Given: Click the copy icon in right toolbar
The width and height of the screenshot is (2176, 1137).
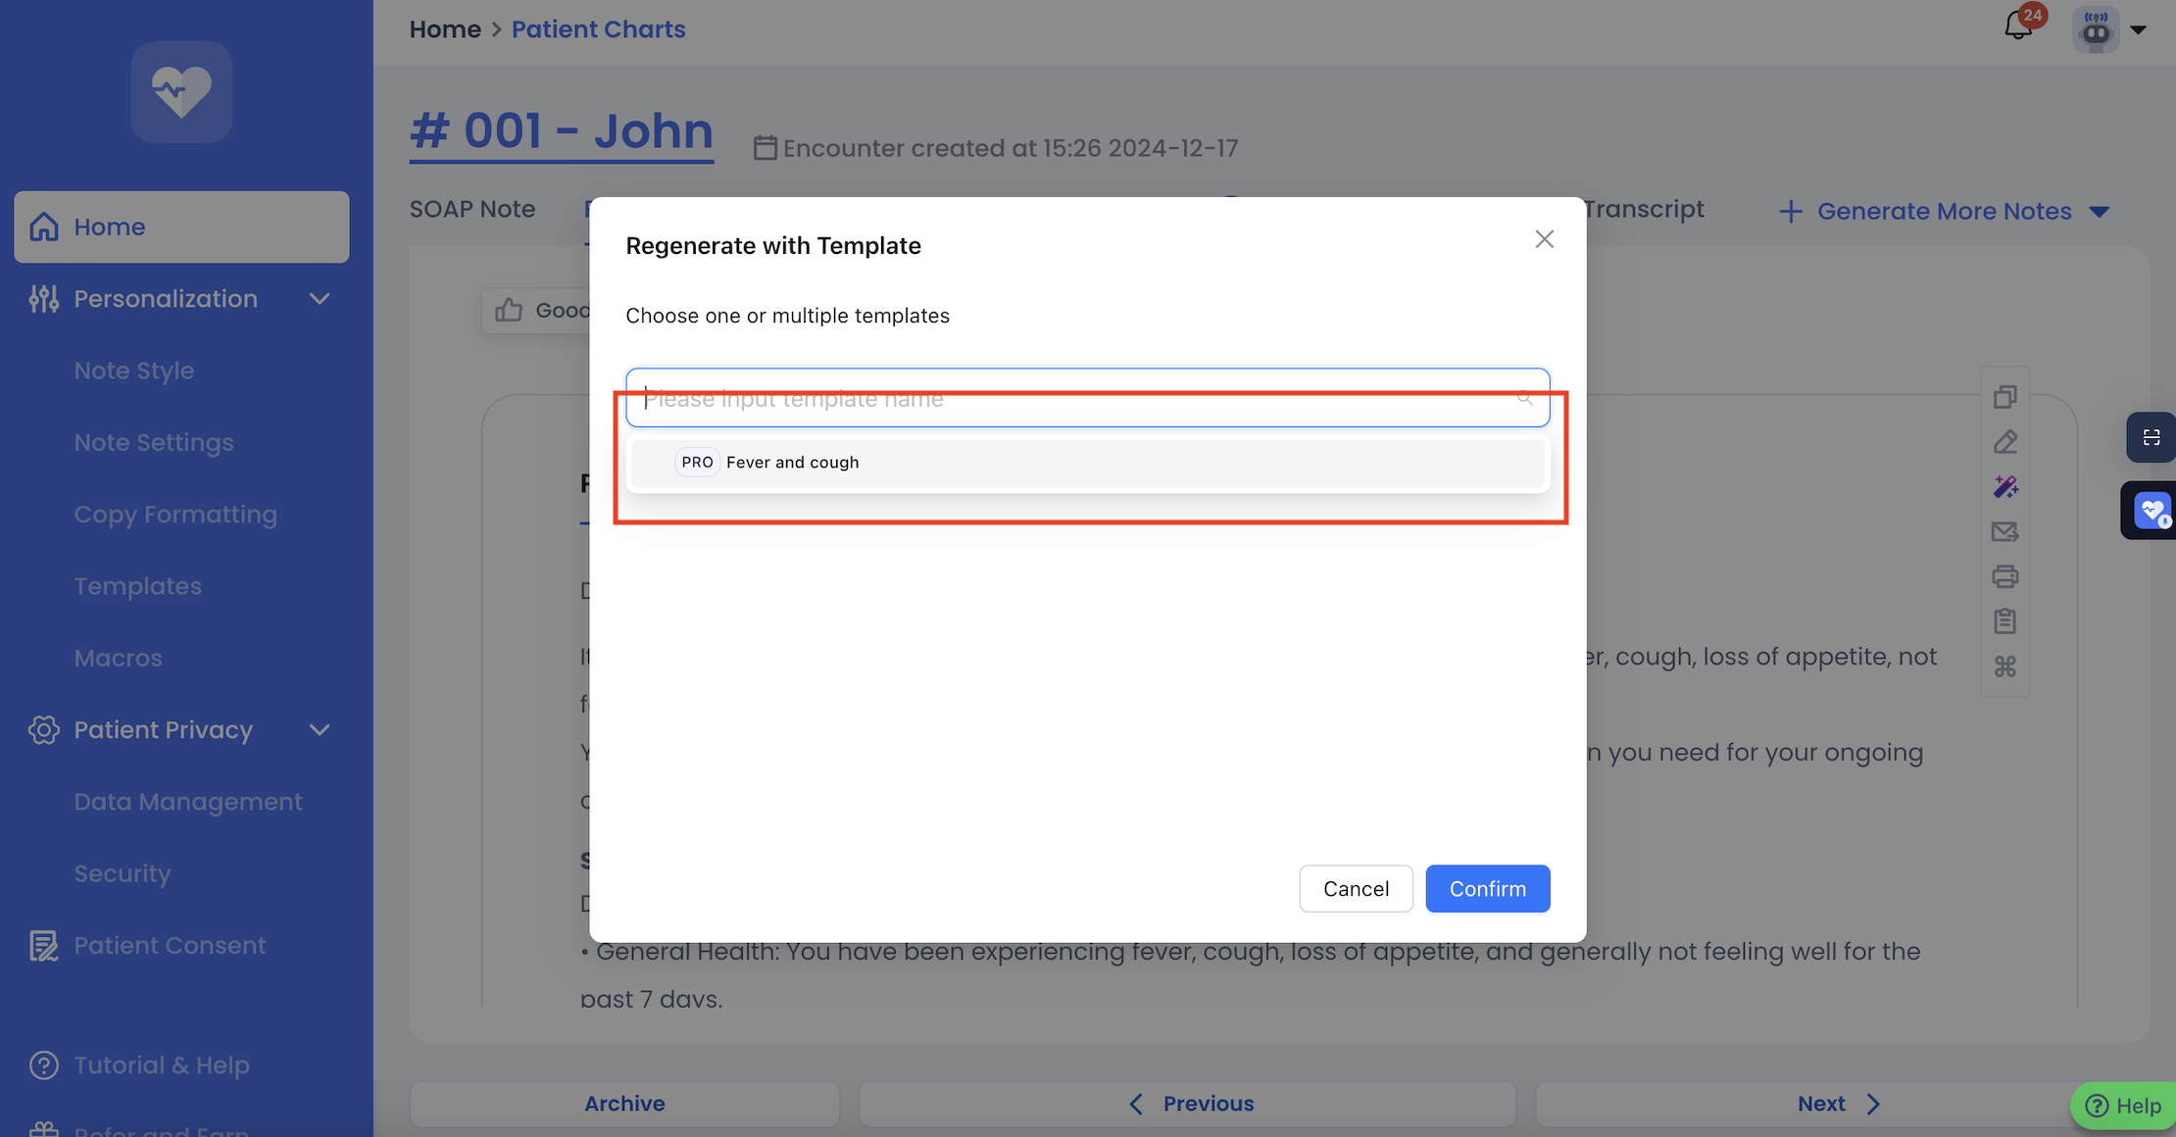Looking at the screenshot, I should (2004, 397).
